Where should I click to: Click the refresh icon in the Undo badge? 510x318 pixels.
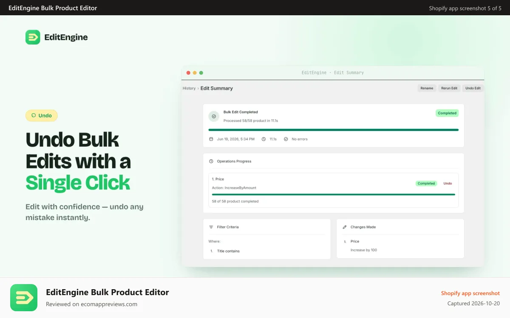(x=34, y=115)
